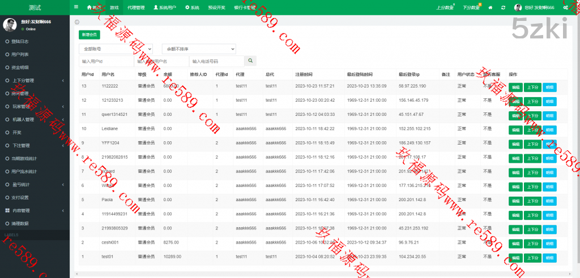This screenshot has height=278, width=580.
Task: Click the refresh icon in the top bar
Action: tap(502, 7)
